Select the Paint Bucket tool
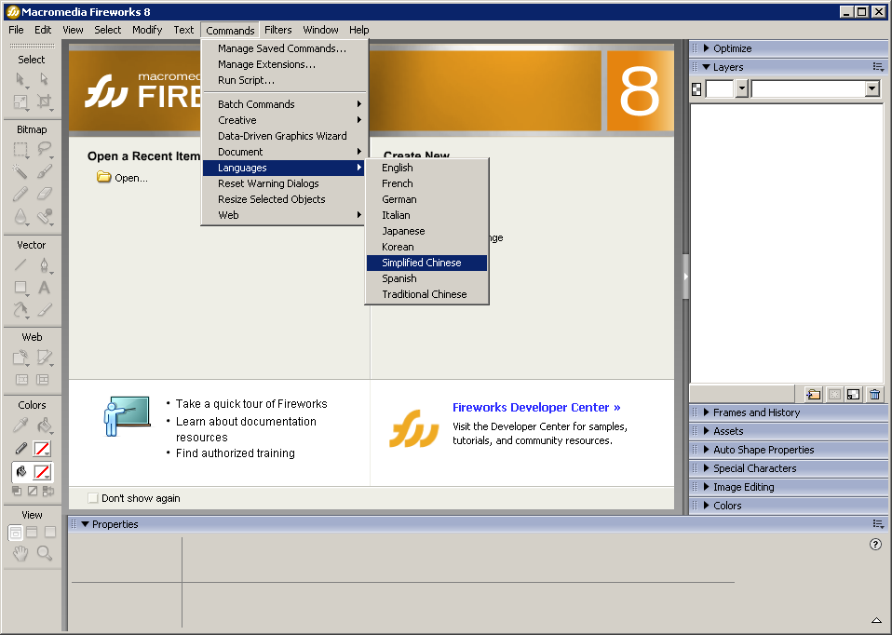The image size is (892, 635). (44, 425)
